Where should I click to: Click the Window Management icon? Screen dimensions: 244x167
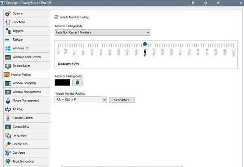(8, 92)
